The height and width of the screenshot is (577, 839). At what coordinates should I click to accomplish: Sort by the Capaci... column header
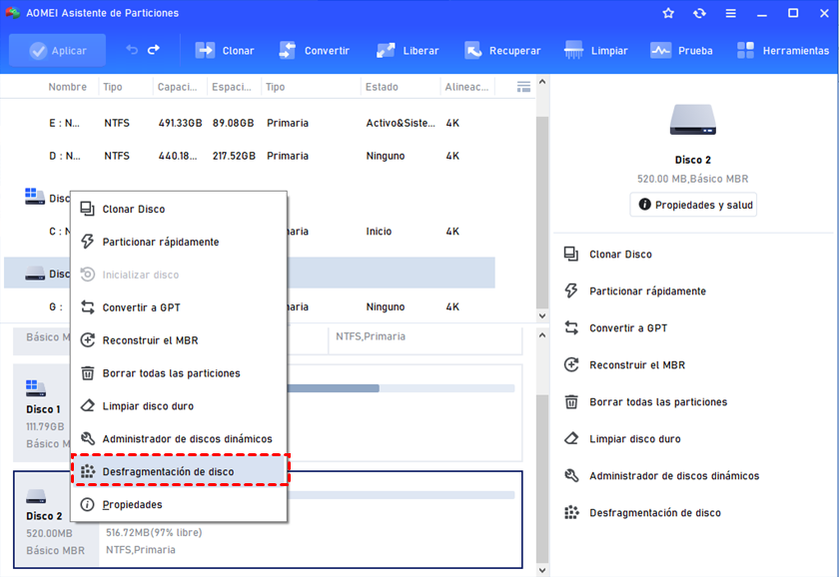[177, 87]
